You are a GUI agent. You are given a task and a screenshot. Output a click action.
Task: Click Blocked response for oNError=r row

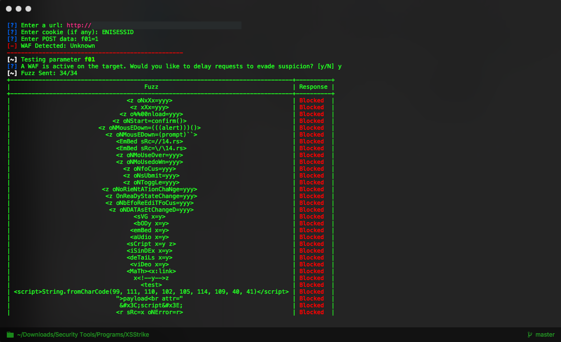311,312
